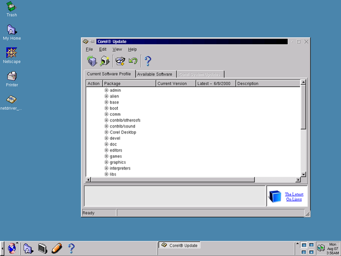Click the horizontal scrollbar thumb in package list
The width and height of the screenshot is (341, 256).
pyautogui.click(x=173, y=180)
